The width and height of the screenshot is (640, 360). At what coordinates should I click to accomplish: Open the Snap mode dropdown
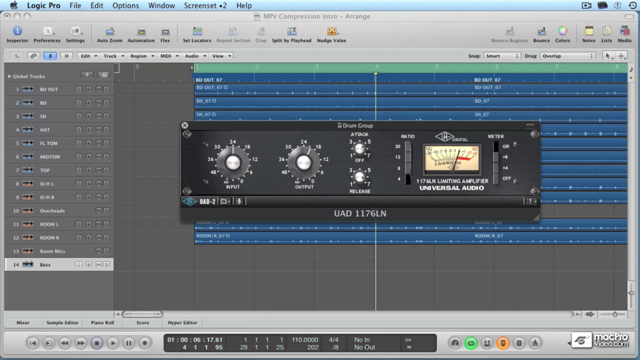point(502,56)
